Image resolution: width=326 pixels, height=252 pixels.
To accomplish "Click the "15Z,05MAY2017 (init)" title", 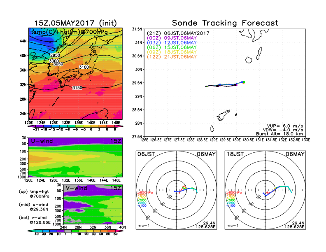I will pyautogui.click(x=75, y=23).
